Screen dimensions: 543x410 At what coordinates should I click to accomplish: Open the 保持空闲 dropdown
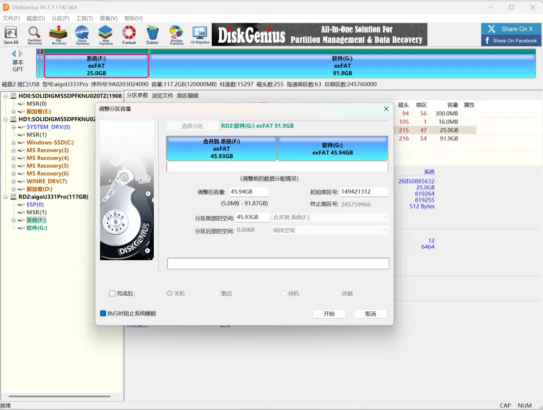click(330, 230)
